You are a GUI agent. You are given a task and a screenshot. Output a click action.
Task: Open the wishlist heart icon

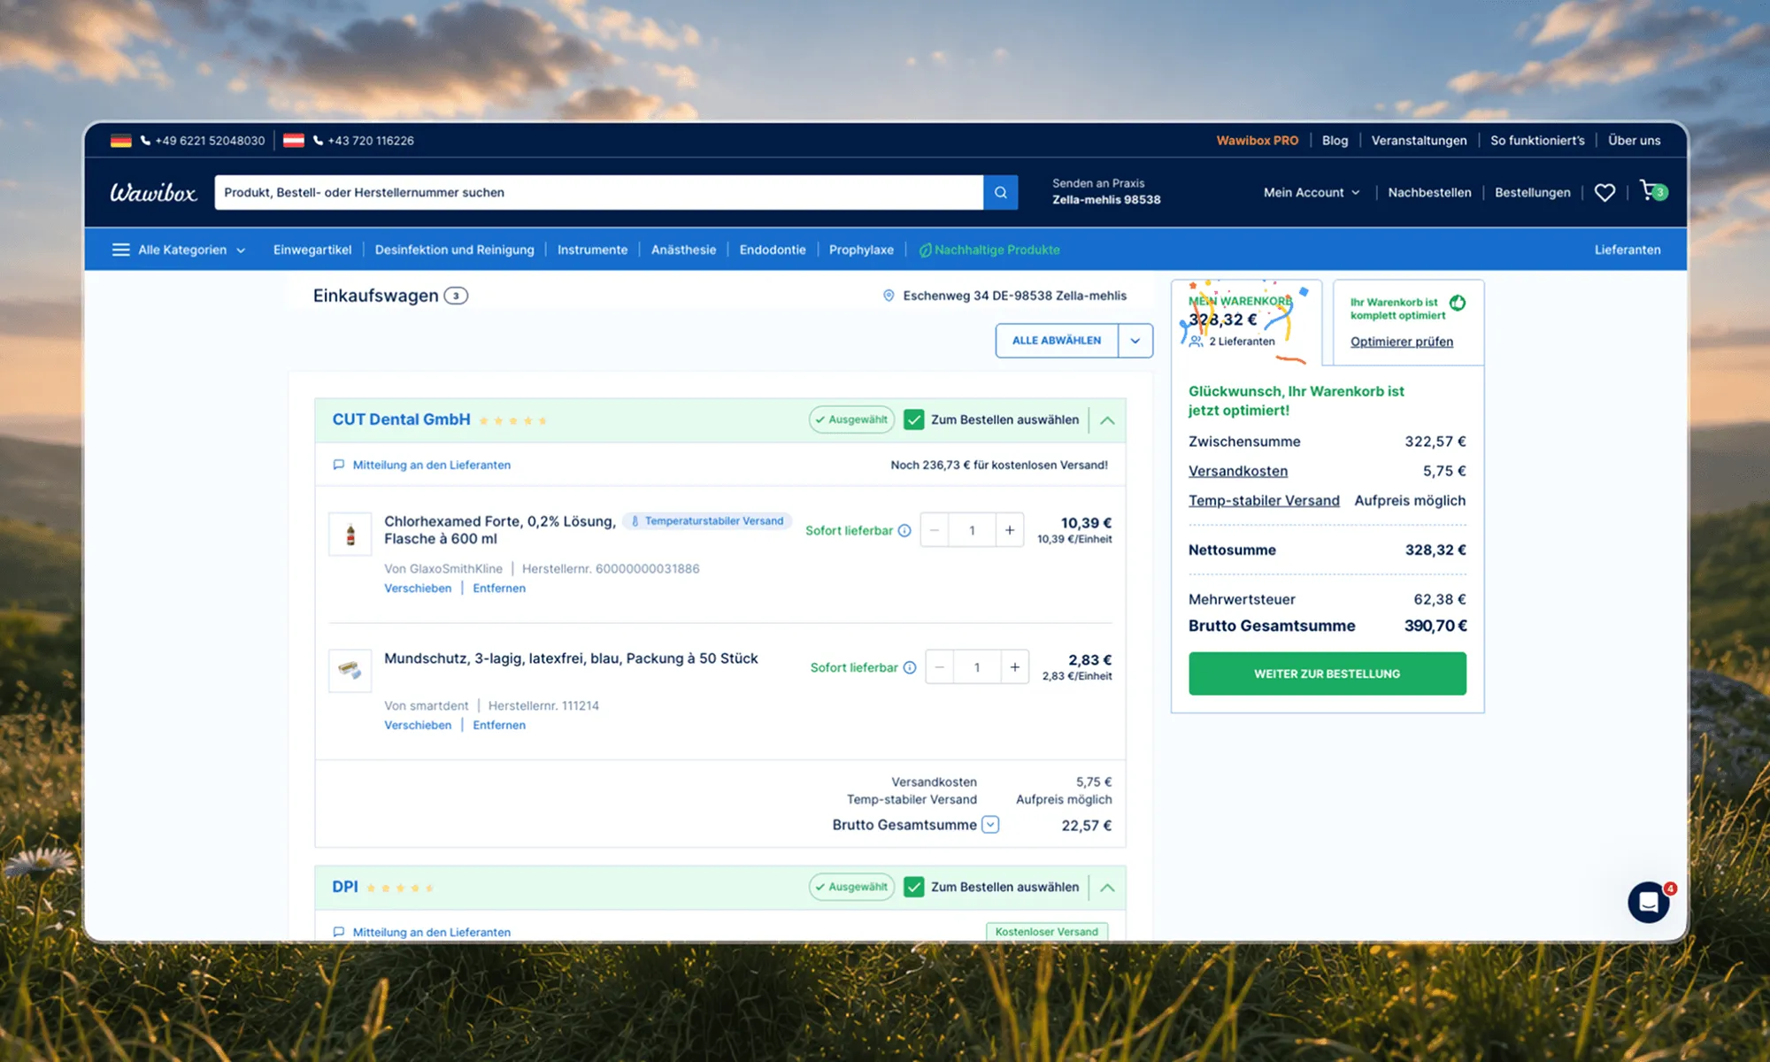1605,192
